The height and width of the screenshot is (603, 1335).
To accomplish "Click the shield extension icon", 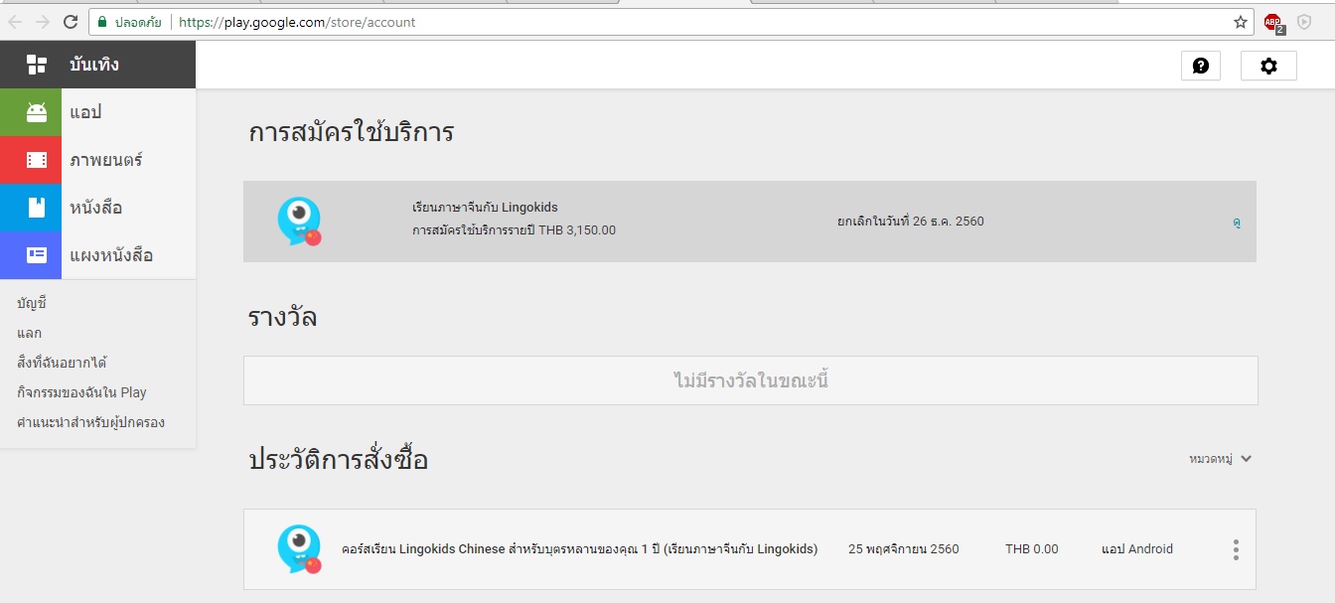I will pyautogui.click(x=1304, y=22).
